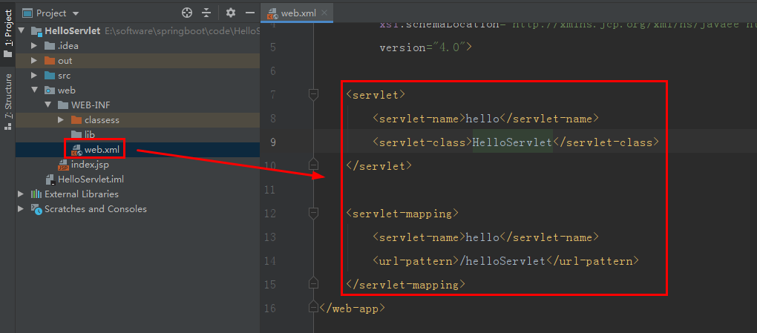Screen dimensions: 757x333
Task: Select the WEB-INF folder icon
Action: coord(63,105)
